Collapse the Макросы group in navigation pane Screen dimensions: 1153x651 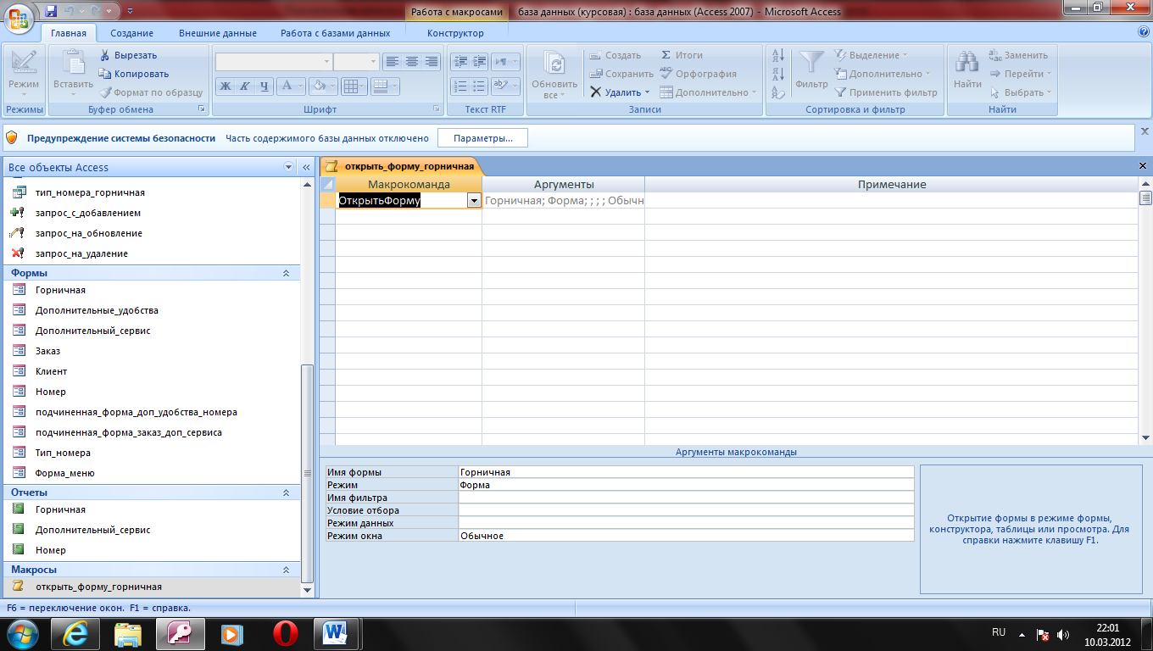click(x=286, y=570)
